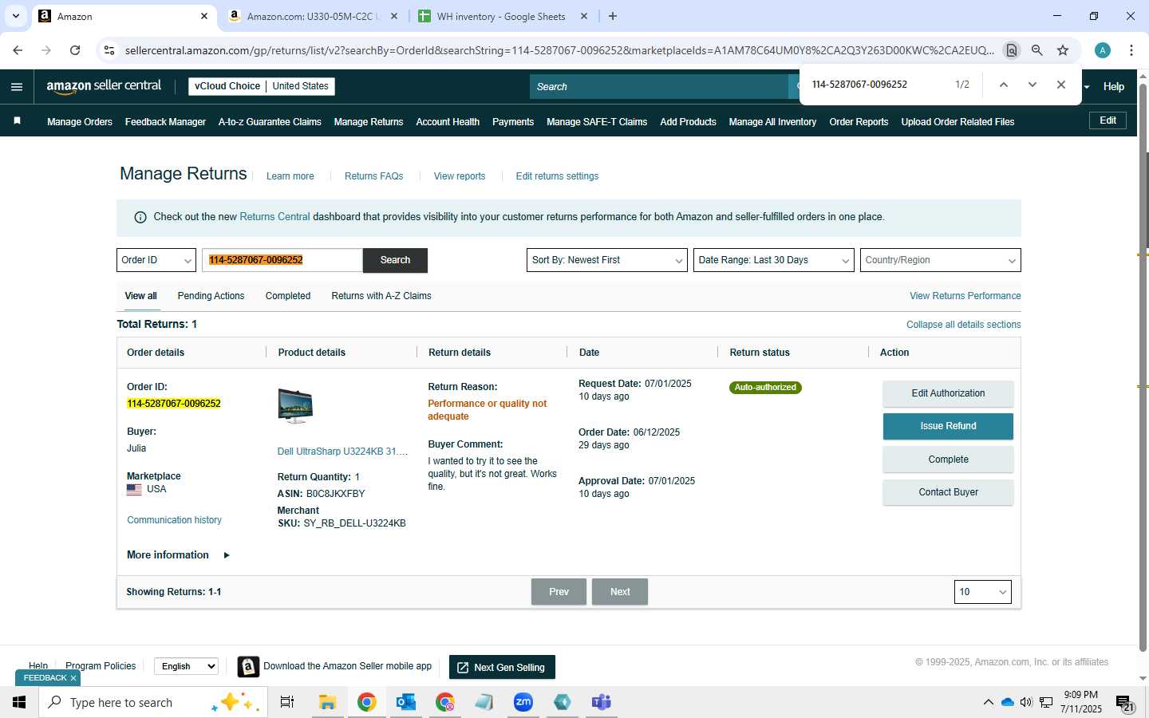This screenshot has height=718, width=1149.
Task: Open the Sort By: Newest First dropdown
Action: coord(606,260)
